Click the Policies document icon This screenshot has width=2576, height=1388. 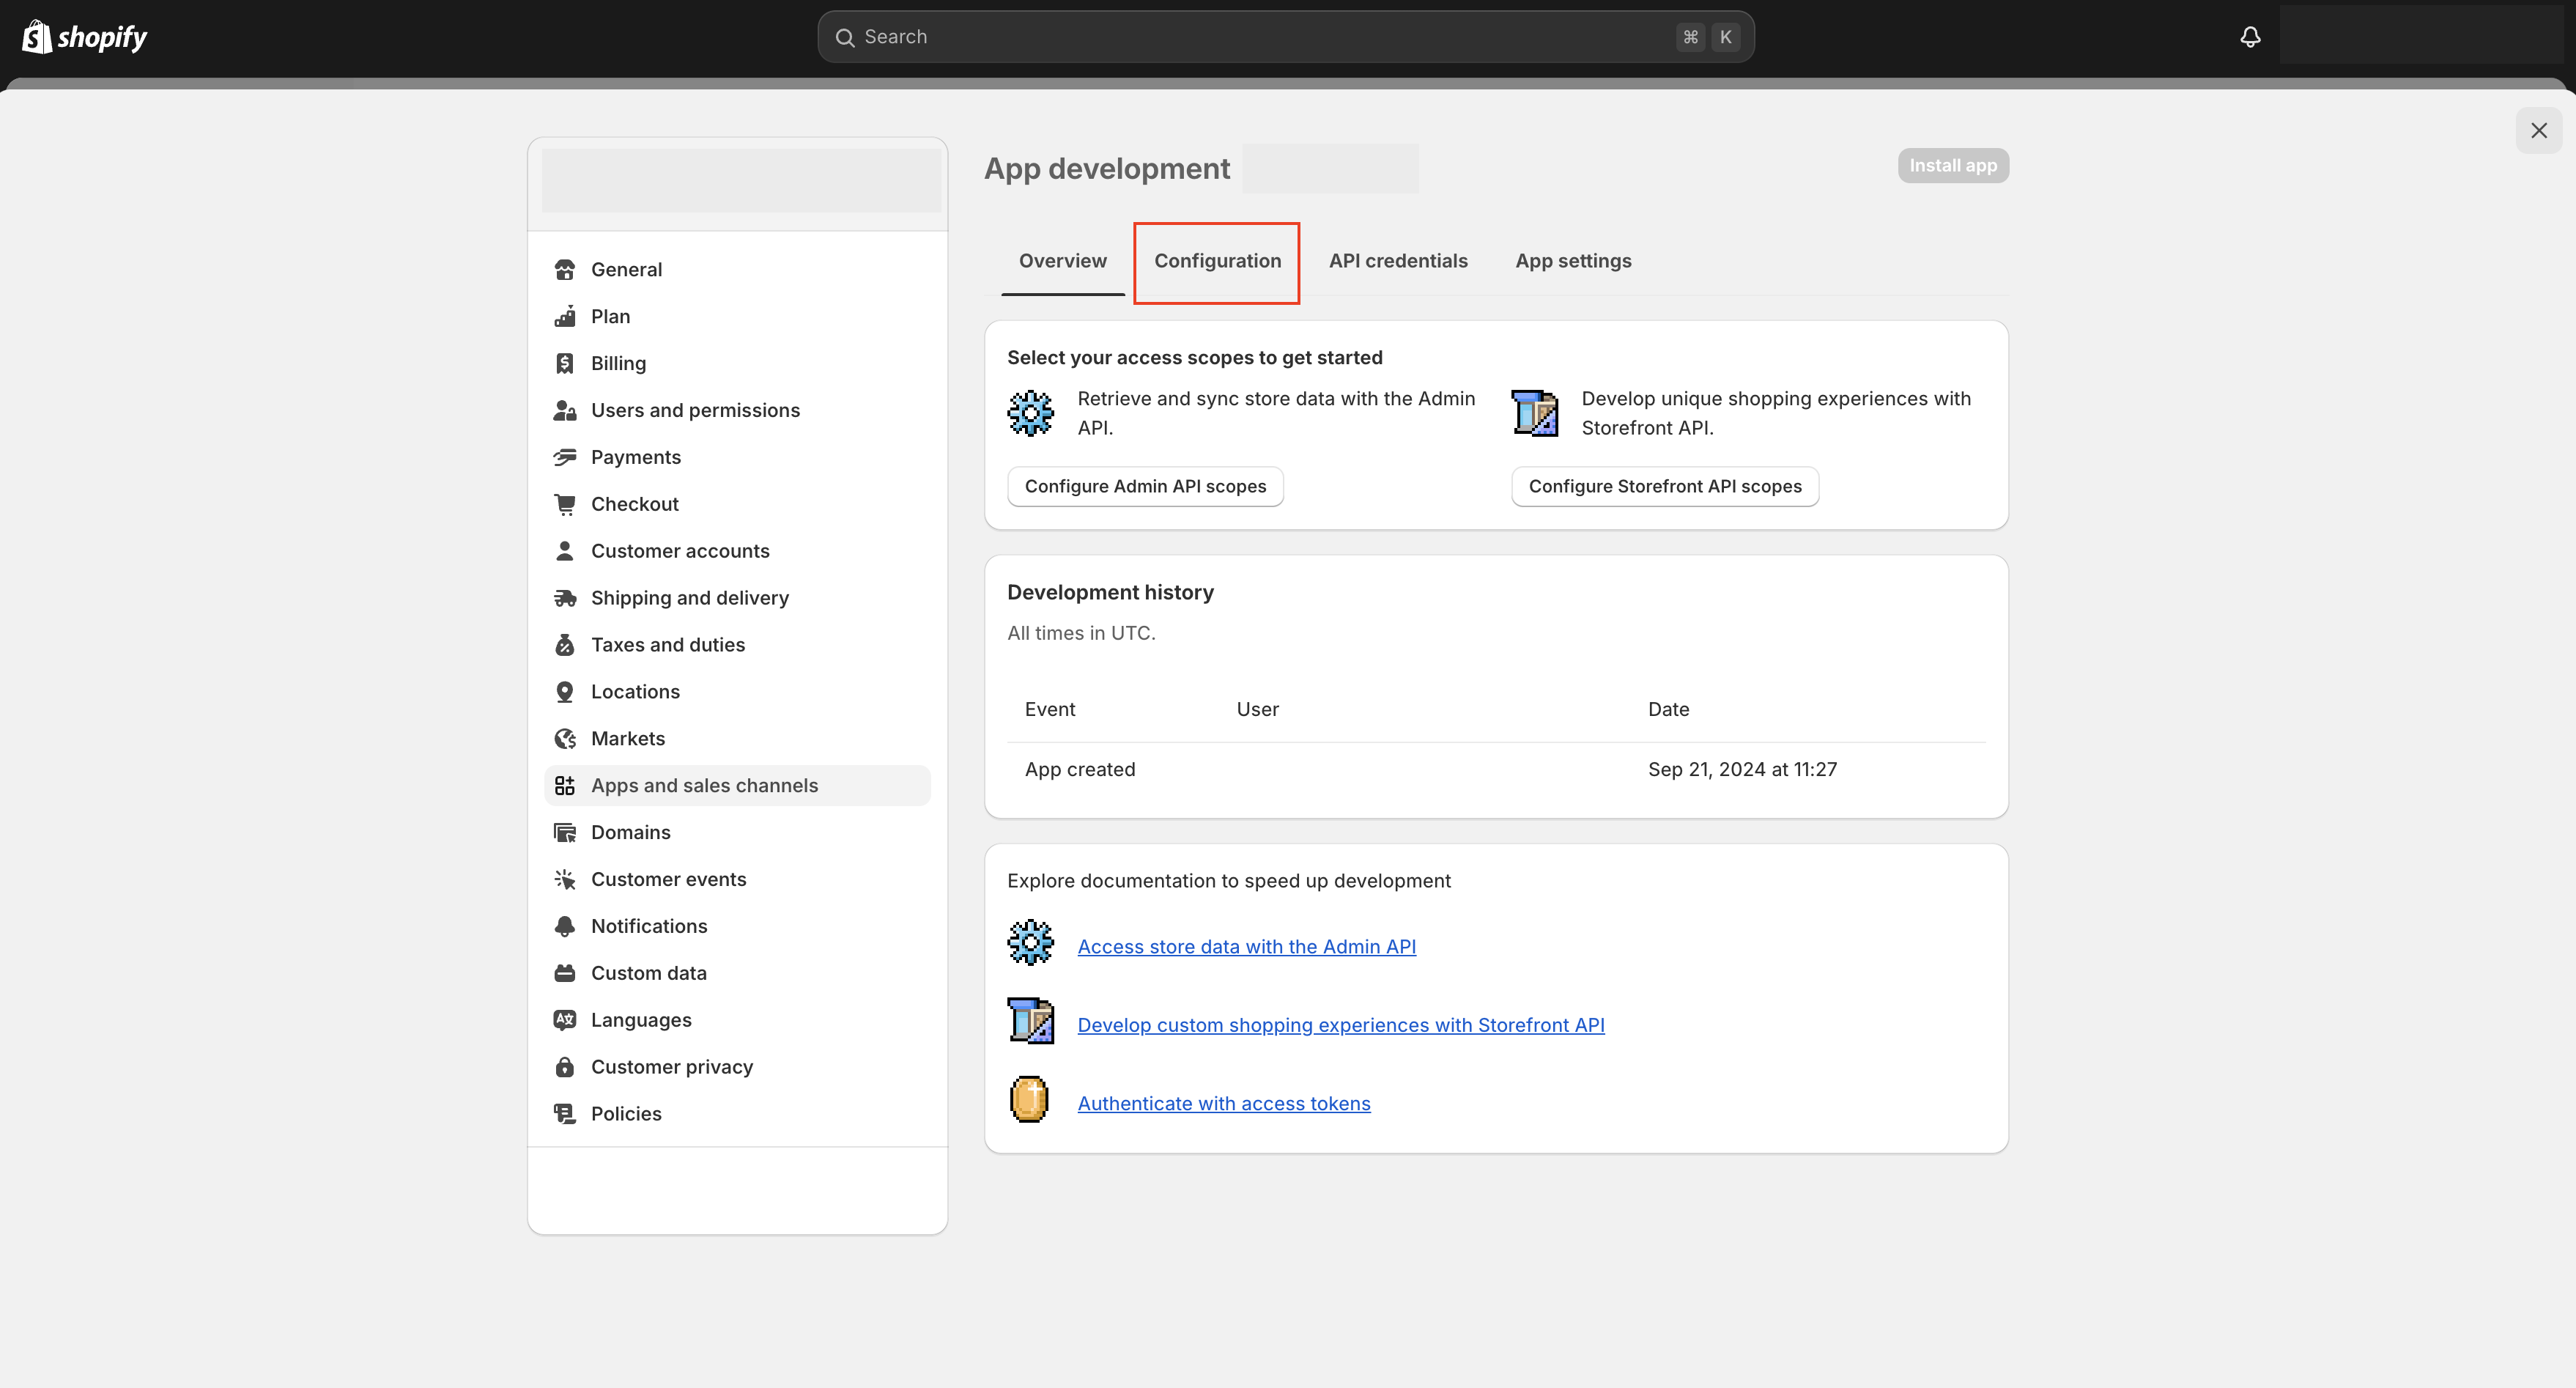565,1114
